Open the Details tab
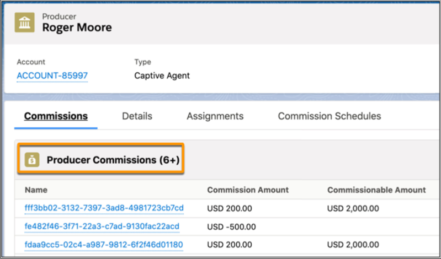 (x=137, y=116)
